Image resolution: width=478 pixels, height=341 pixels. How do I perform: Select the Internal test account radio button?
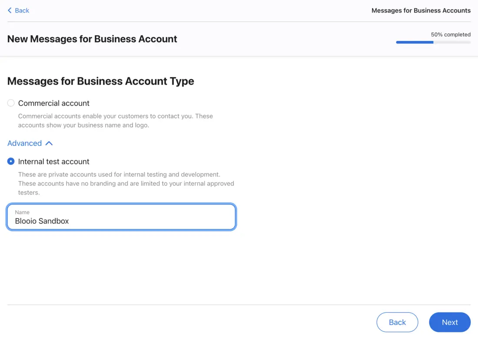(x=11, y=161)
